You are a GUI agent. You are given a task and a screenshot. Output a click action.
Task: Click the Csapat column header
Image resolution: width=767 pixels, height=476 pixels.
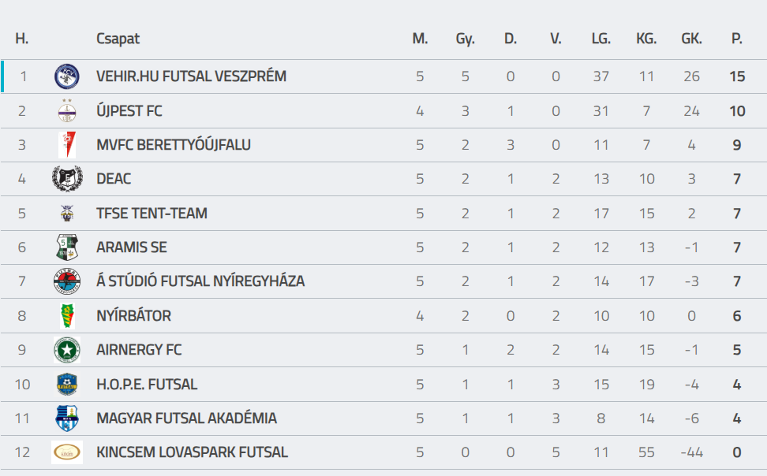tap(118, 39)
